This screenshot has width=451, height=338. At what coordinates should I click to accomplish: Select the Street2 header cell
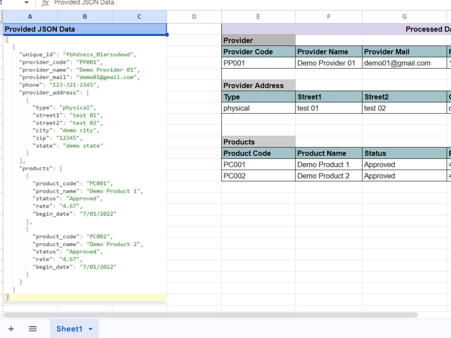click(405, 96)
